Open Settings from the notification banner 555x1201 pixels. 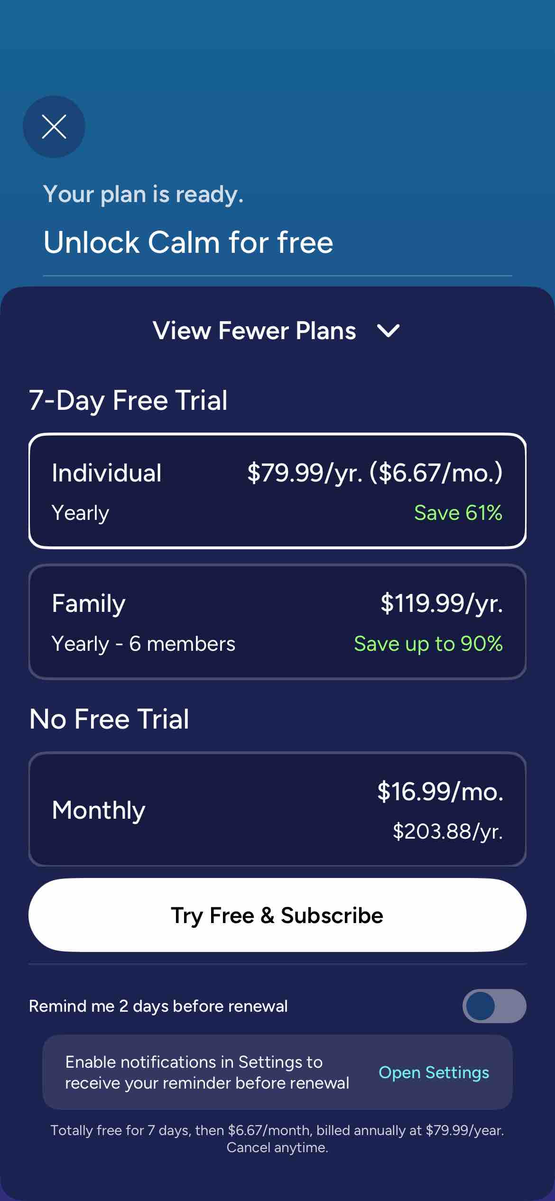(434, 1072)
